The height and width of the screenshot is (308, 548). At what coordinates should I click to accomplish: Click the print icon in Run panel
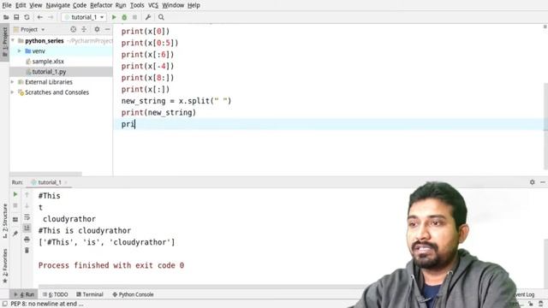(x=27, y=240)
